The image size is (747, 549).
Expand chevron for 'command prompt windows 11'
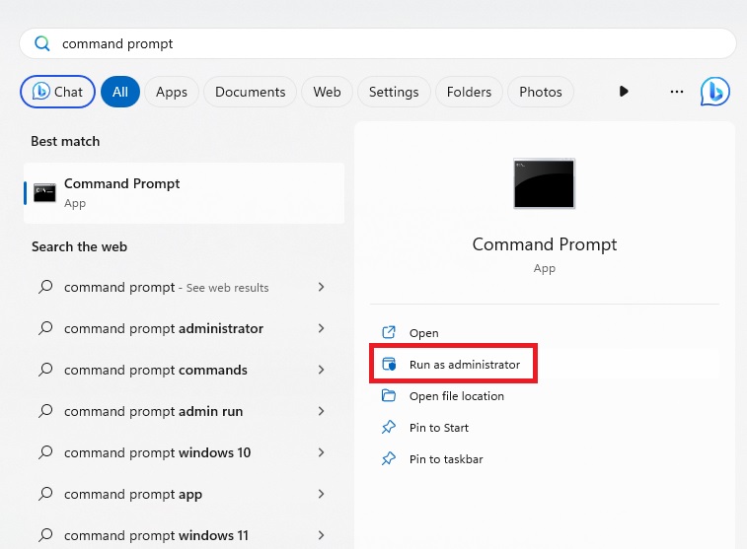click(321, 535)
